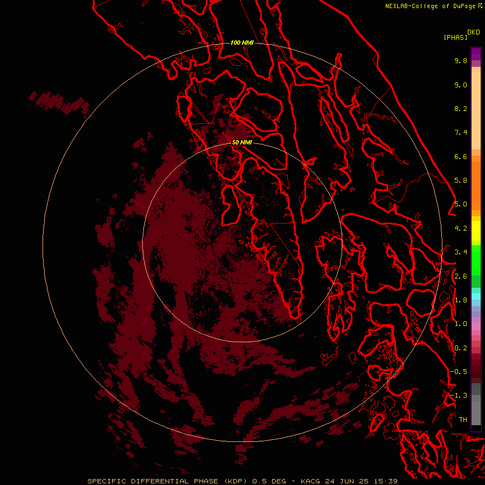Click the 5.0 scale label
The image size is (485, 485).
pyautogui.click(x=461, y=204)
